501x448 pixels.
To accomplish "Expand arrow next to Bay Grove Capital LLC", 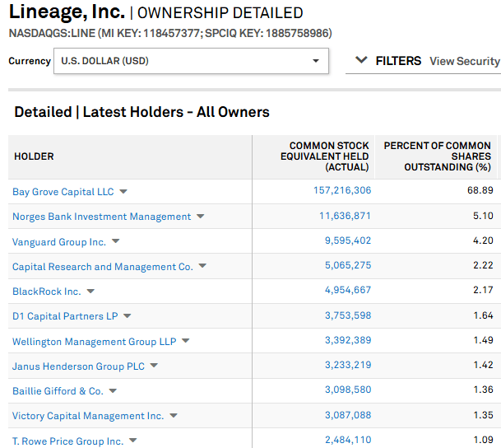I will pos(123,191).
